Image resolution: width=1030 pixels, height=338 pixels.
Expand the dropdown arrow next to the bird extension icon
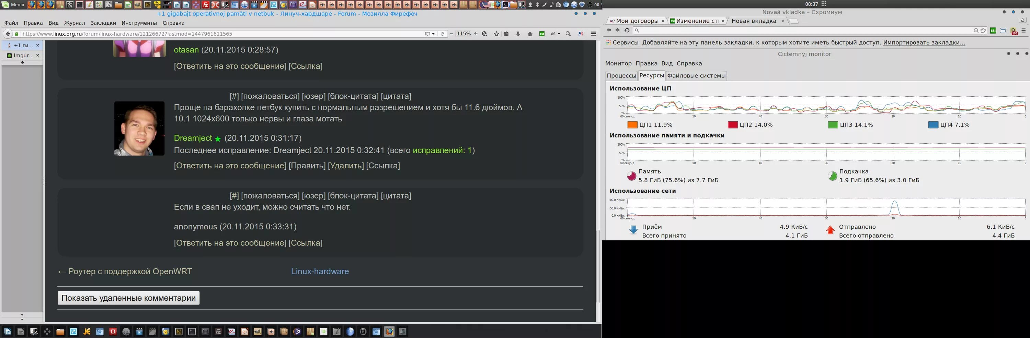pos(559,34)
